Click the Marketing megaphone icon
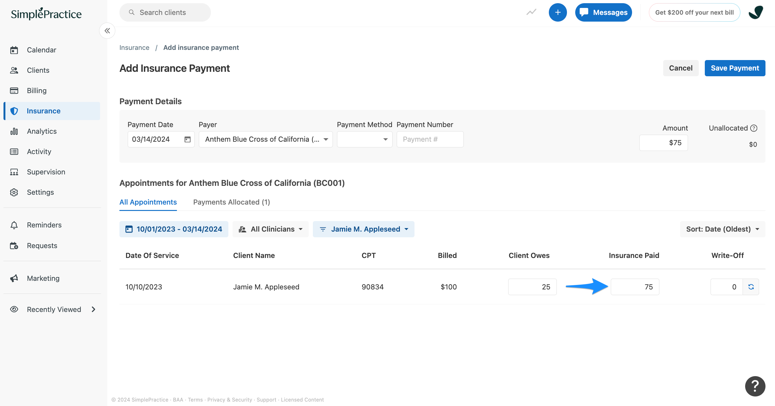 click(14, 278)
